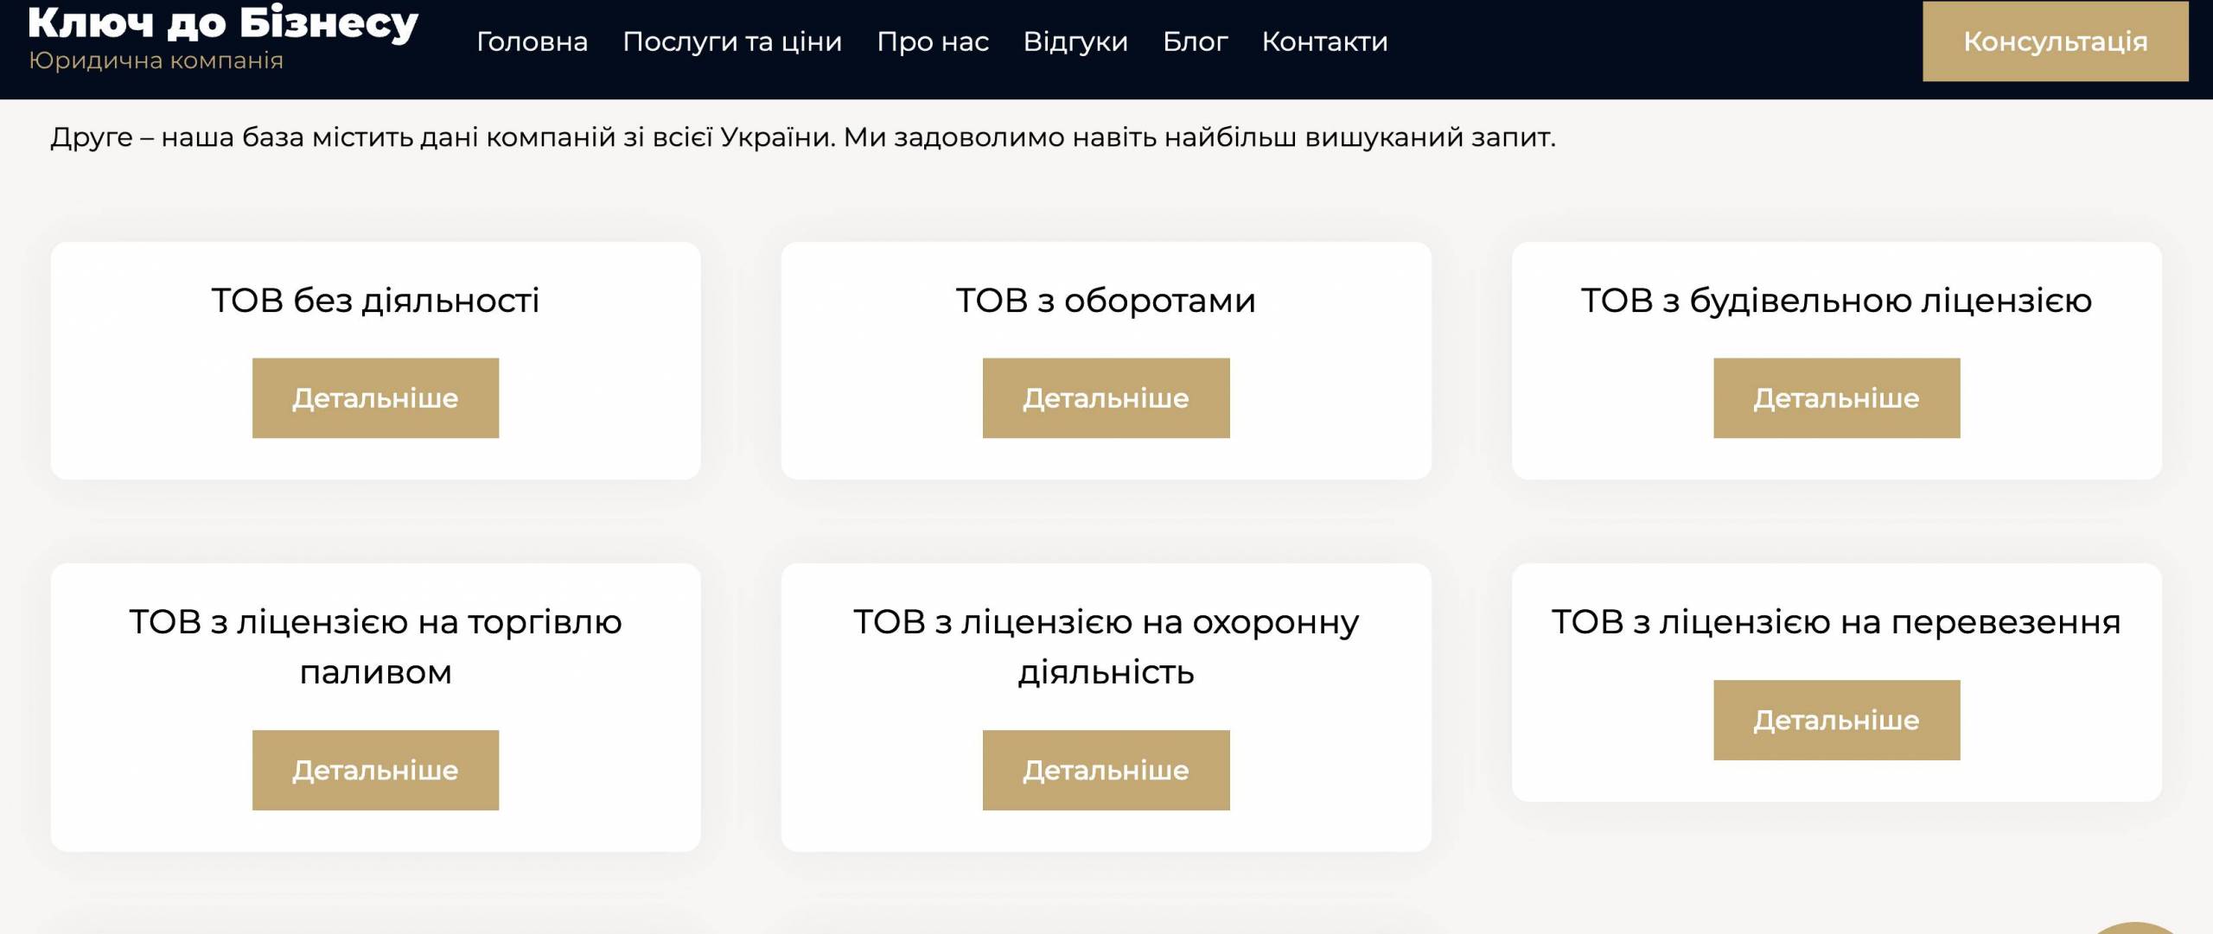Open the Головна menu item
Screen dimensions: 2213x934
532,41
